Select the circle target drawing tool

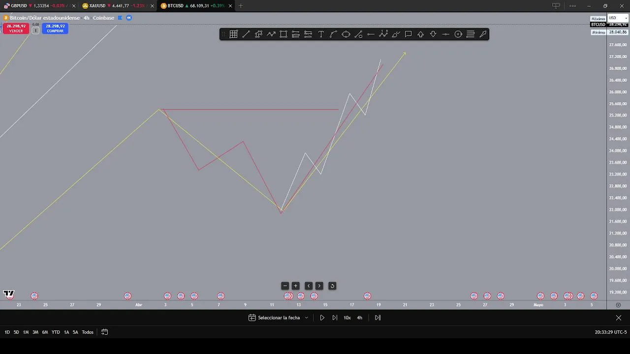(458, 34)
